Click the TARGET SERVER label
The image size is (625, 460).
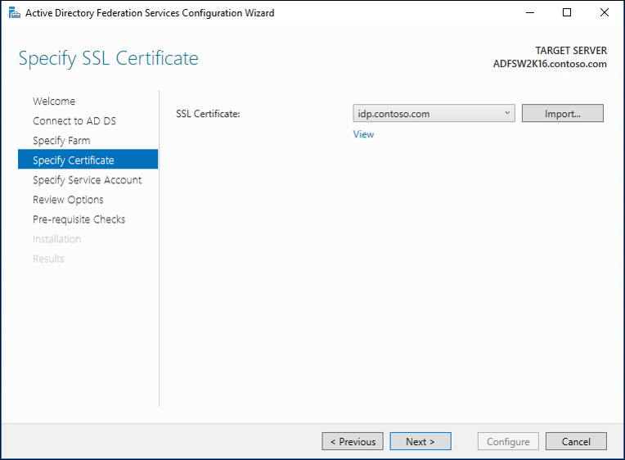(571, 51)
